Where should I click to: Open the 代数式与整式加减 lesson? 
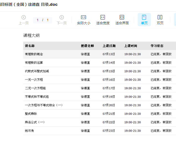click(x=37, y=71)
